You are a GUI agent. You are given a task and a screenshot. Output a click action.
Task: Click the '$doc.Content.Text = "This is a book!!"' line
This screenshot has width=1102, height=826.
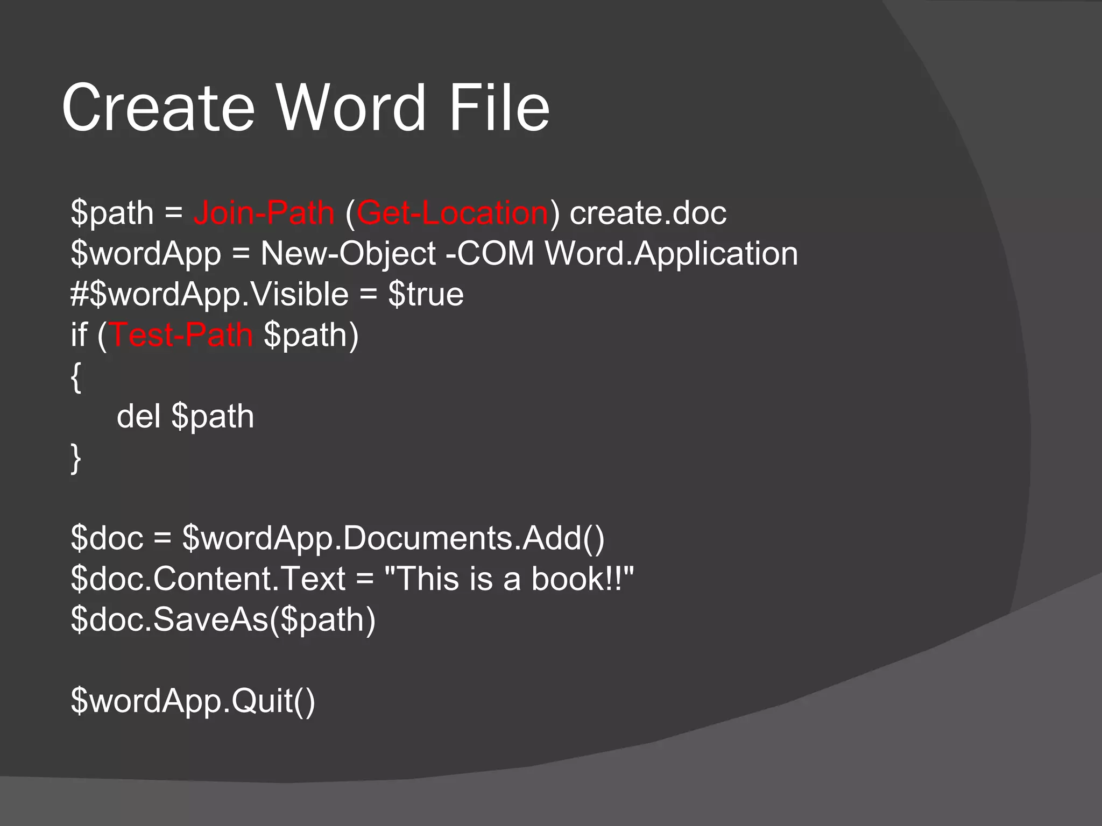352,579
